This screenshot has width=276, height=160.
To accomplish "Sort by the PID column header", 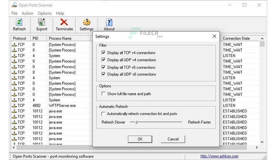I will click(x=39, y=38).
